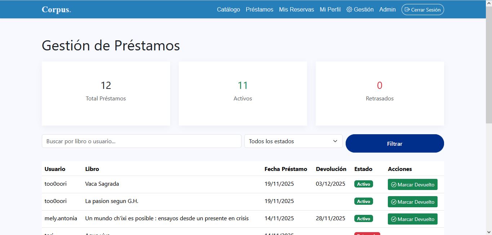
Task: Switch to the Catálogo section
Action: 228,9
